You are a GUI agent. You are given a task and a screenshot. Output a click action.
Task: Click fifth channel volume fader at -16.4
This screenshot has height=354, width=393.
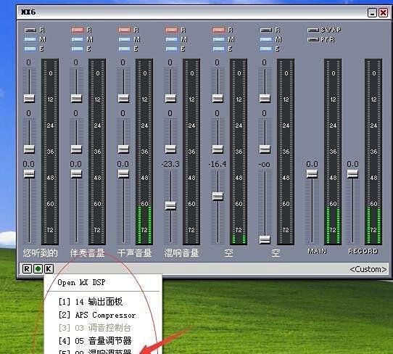point(218,196)
